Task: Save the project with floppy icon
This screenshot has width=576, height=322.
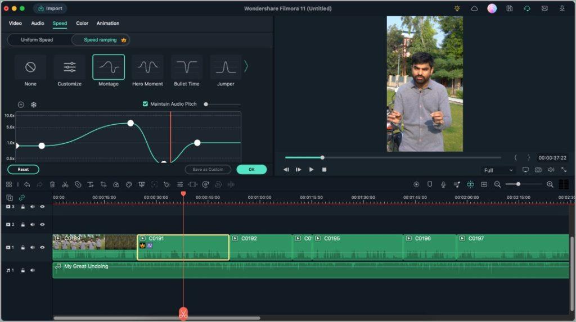Action: (510, 8)
